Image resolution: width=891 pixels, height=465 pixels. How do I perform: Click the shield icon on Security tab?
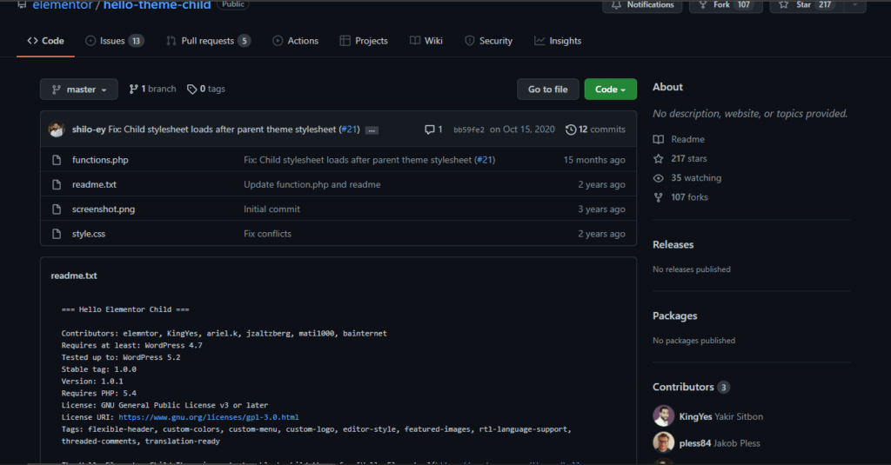(x=469, y=41)
